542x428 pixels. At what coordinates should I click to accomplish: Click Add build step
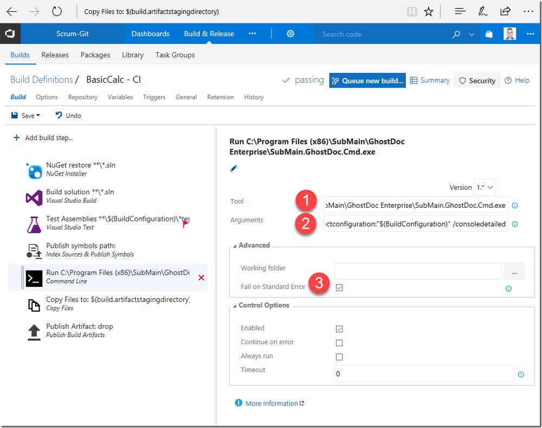(43, 138)
